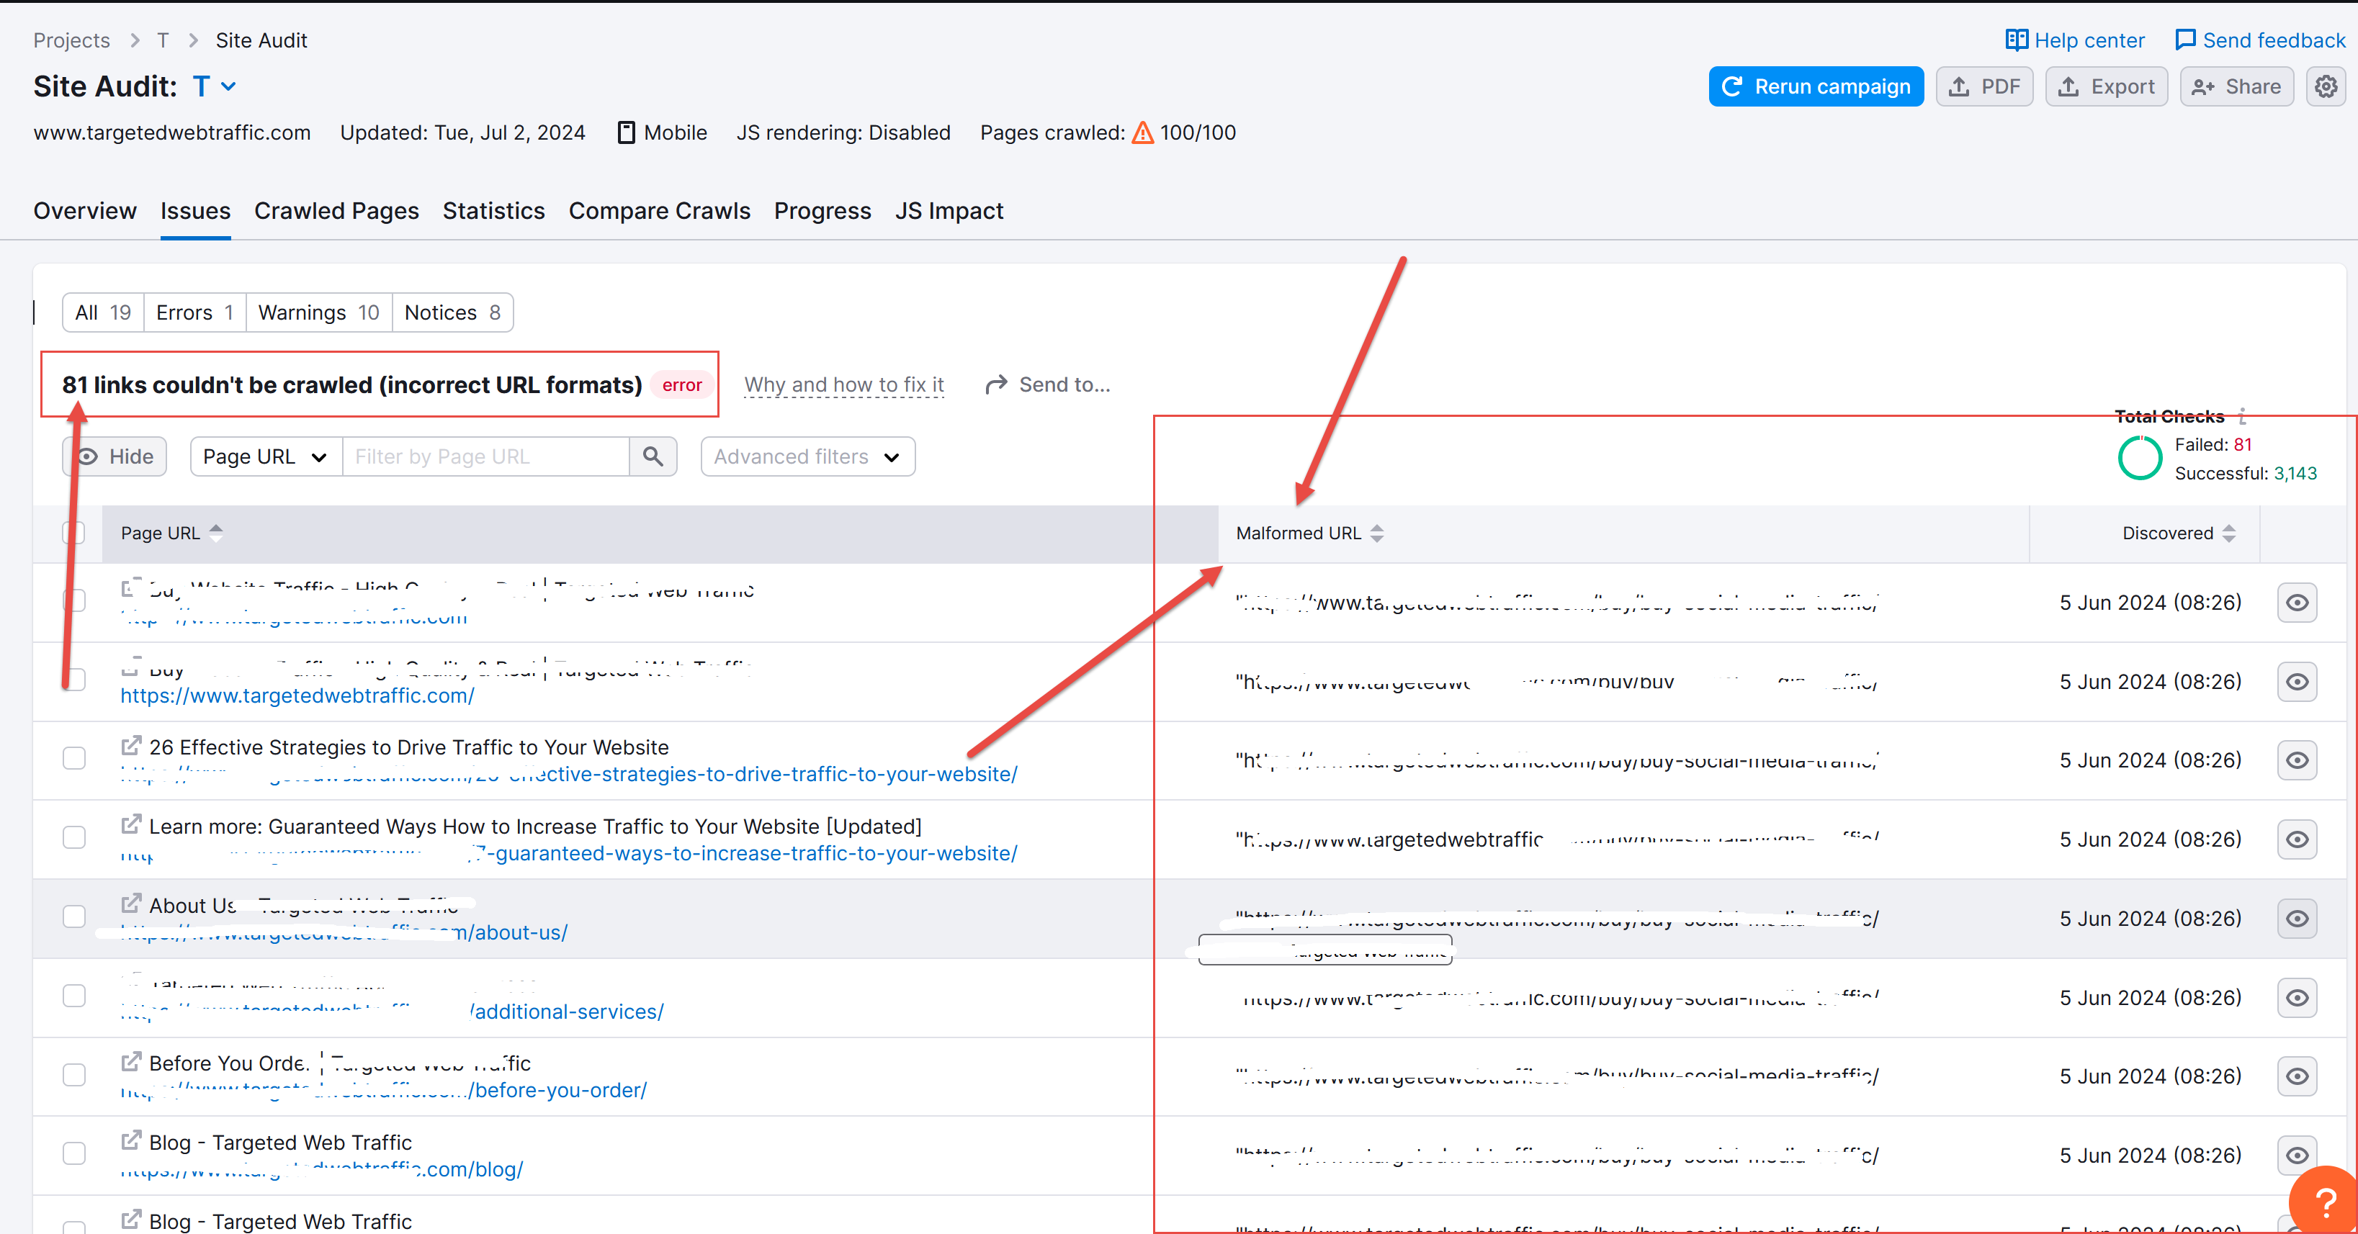The height and width of the screenshot is (1234, 2358).
Task: Tick the checkbox for 26 Effective Strategies row
Action: tap(74, 758)
